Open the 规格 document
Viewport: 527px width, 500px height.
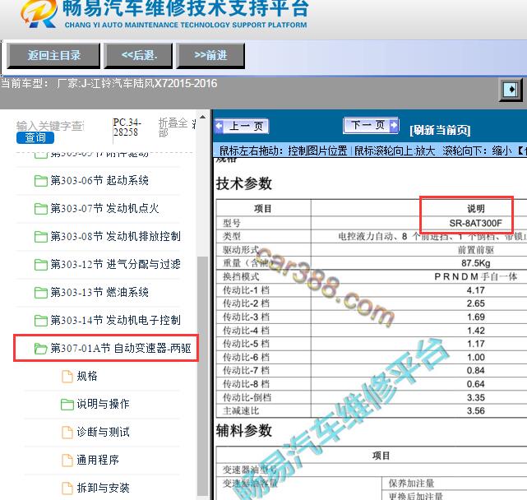click(x=87, y=376)
